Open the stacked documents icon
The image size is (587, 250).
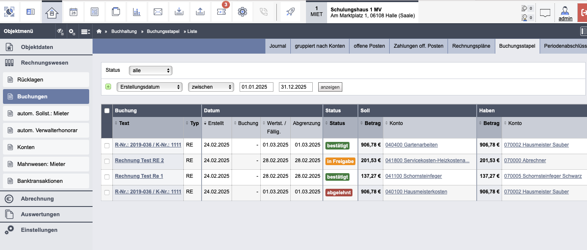[x=116, y=12]
